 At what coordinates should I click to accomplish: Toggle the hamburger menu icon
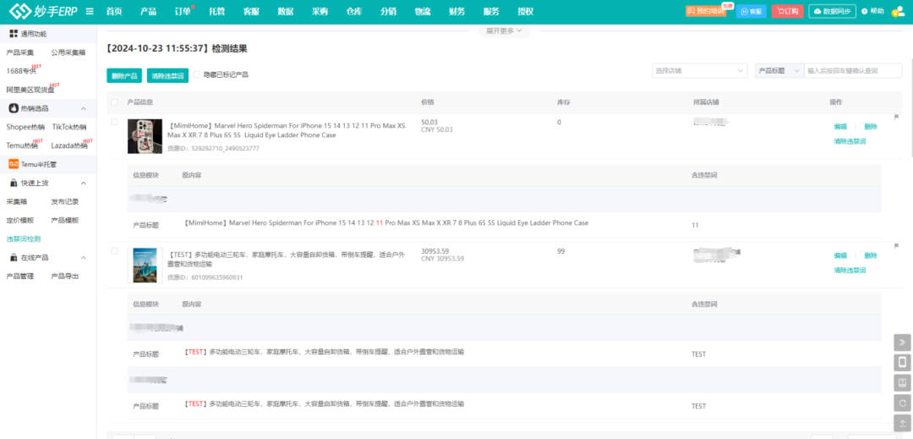(x=90, y=12)
